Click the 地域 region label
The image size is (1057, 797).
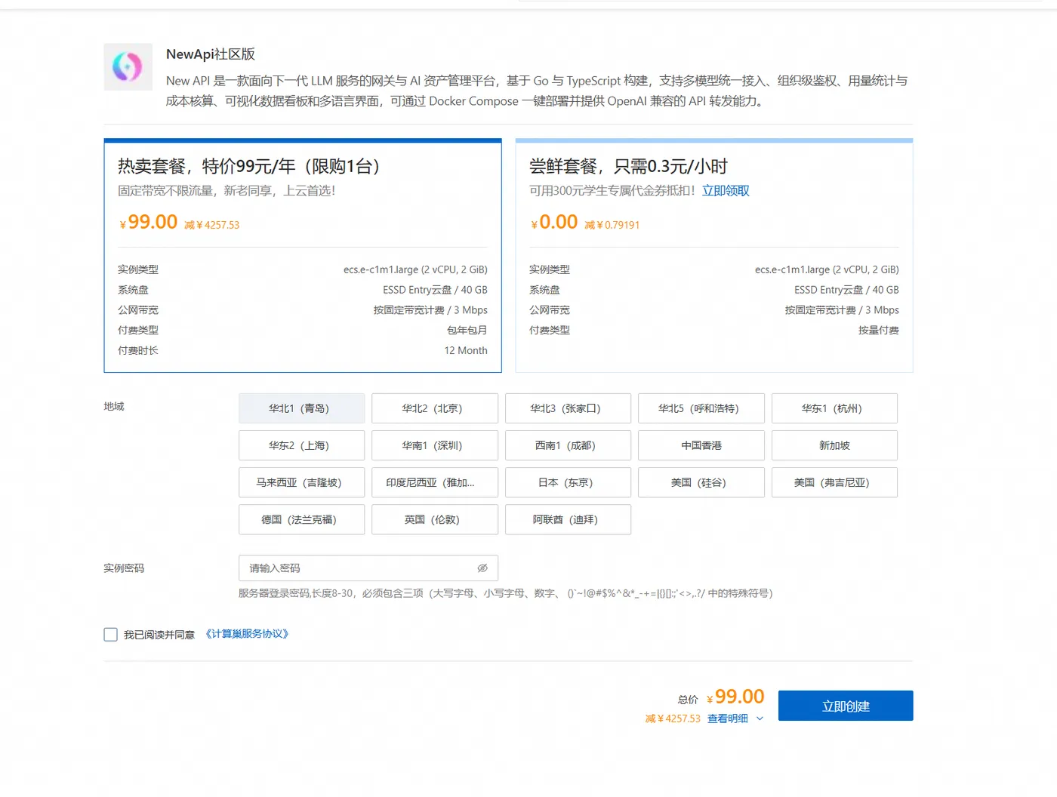pos(114,407)
